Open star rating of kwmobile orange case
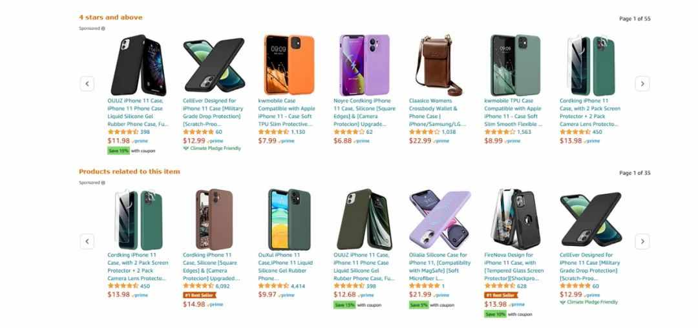 coord(273,132)
